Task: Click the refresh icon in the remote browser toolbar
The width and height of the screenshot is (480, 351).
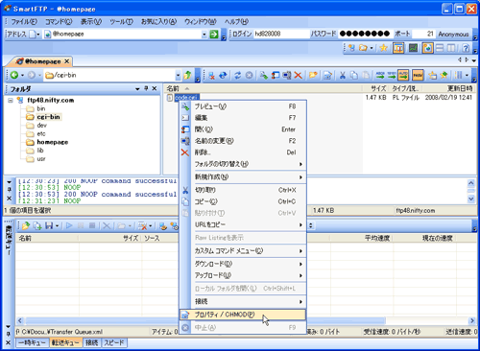Action: point(237,76)
